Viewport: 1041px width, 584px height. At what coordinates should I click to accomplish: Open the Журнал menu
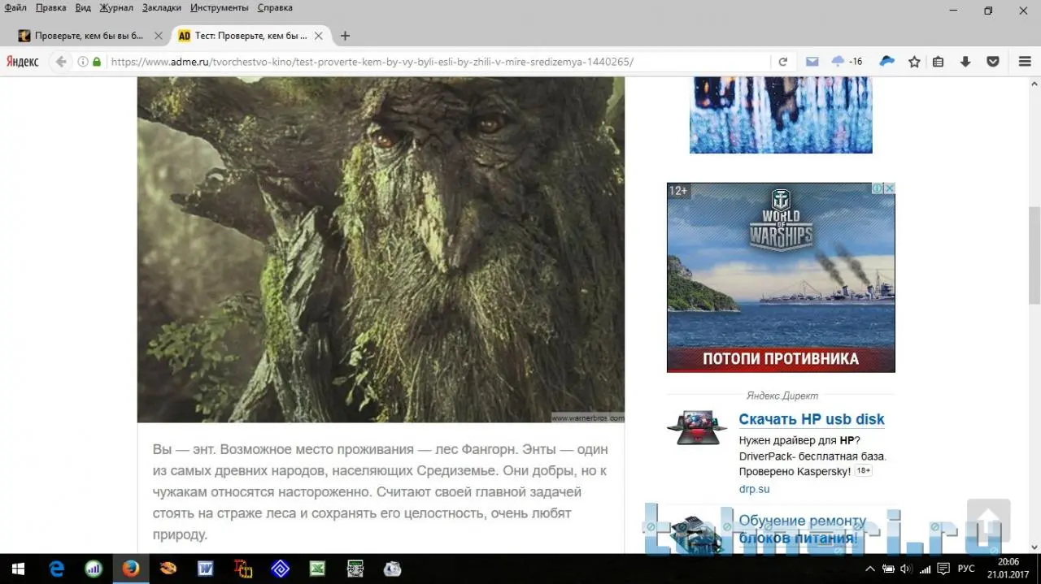[116, 7]
